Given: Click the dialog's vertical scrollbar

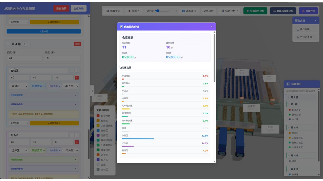Looking at the screenshot, I should point(214,58).
